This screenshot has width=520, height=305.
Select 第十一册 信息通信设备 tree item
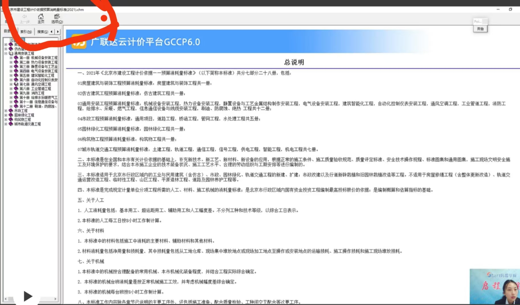click(38, 102)
